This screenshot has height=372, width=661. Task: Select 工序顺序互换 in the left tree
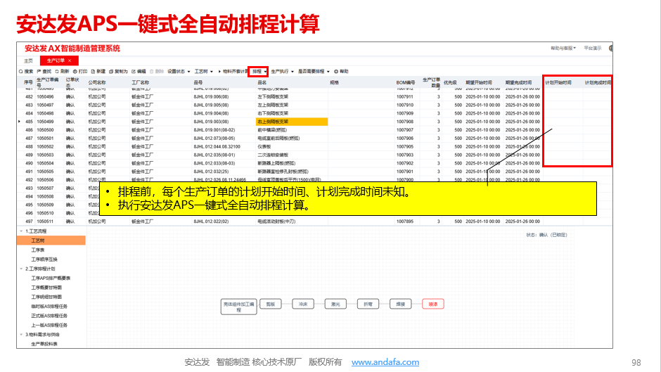44,259
